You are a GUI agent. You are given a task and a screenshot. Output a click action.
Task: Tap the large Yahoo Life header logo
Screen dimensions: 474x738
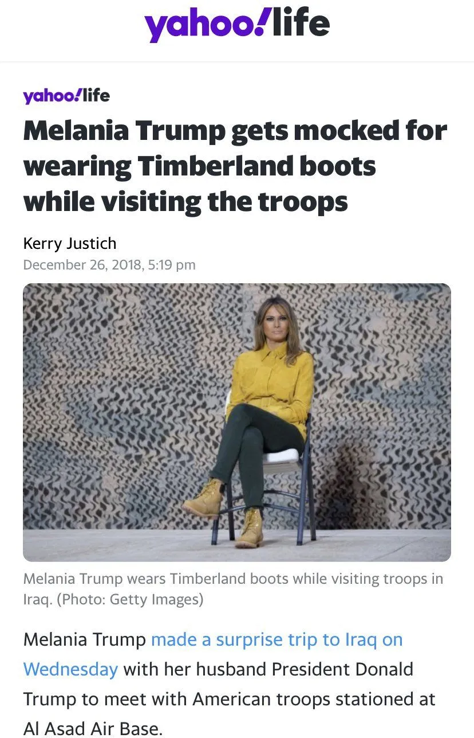237,25
